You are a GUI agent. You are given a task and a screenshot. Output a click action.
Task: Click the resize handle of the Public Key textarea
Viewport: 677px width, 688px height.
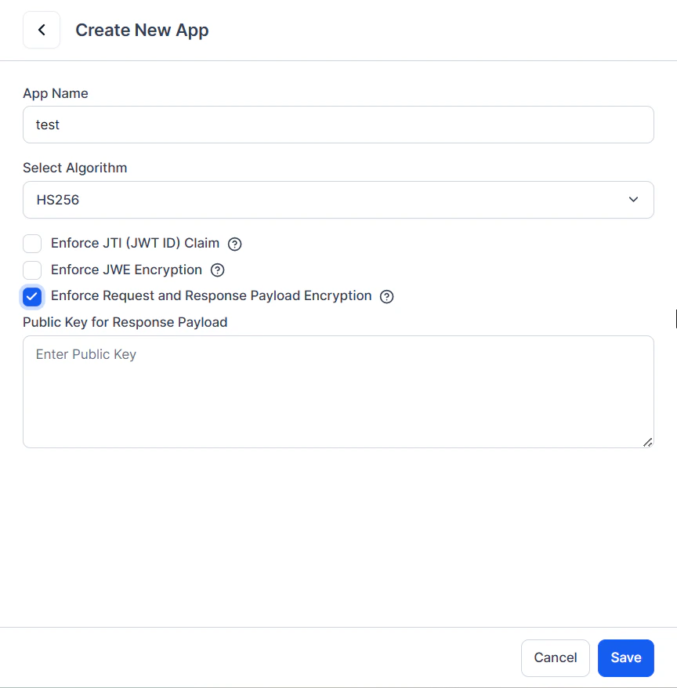(x=649, y=443)
